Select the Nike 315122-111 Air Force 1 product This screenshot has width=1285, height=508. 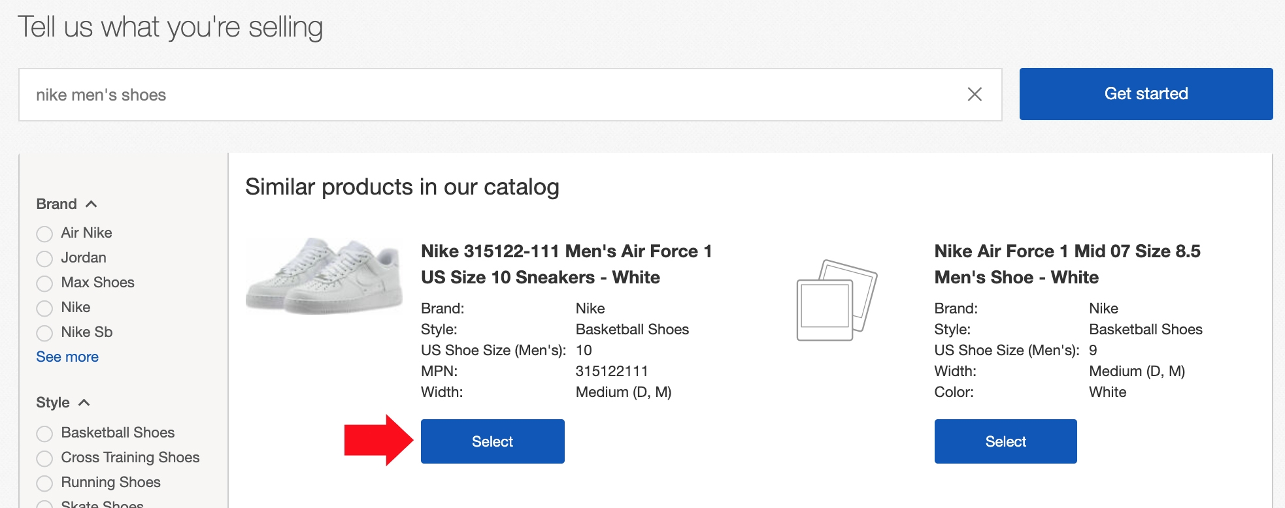point(492,441)
